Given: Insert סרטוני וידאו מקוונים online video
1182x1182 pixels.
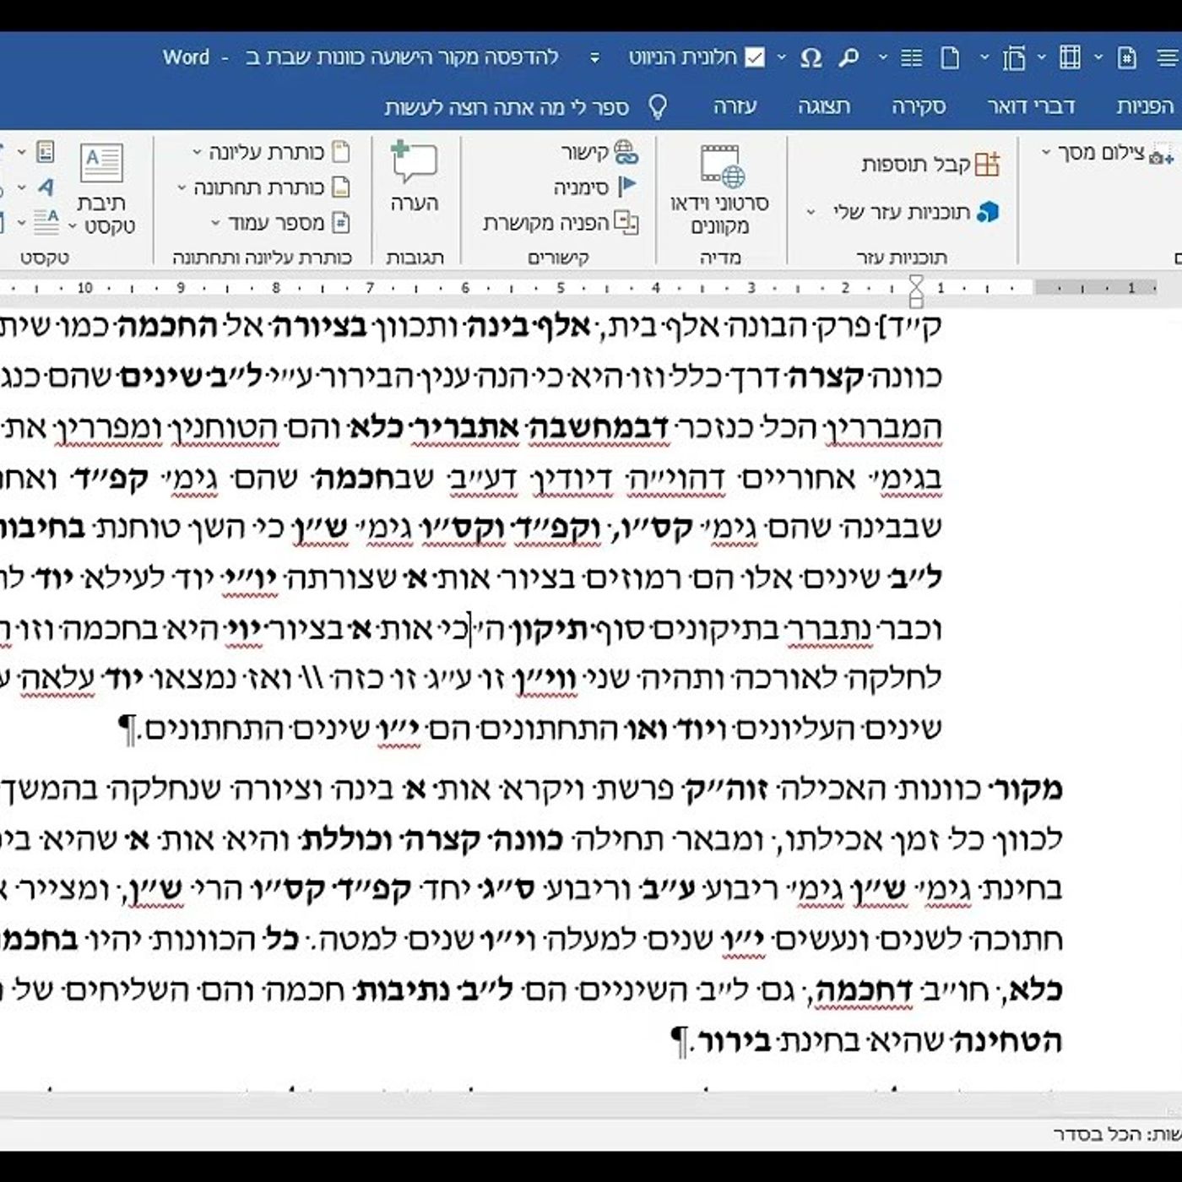Looking at the screenshot, I should [x=719, y=190].
